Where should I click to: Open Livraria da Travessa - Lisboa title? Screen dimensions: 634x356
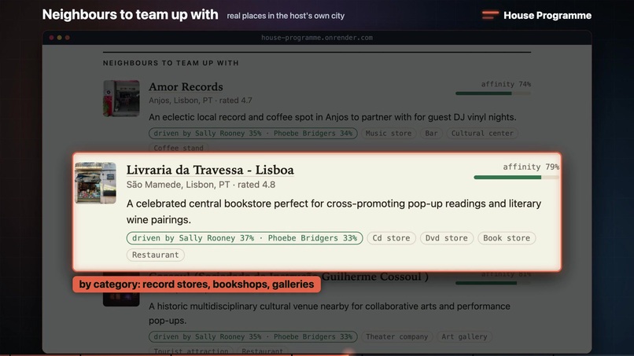click(x=210, y=170)
